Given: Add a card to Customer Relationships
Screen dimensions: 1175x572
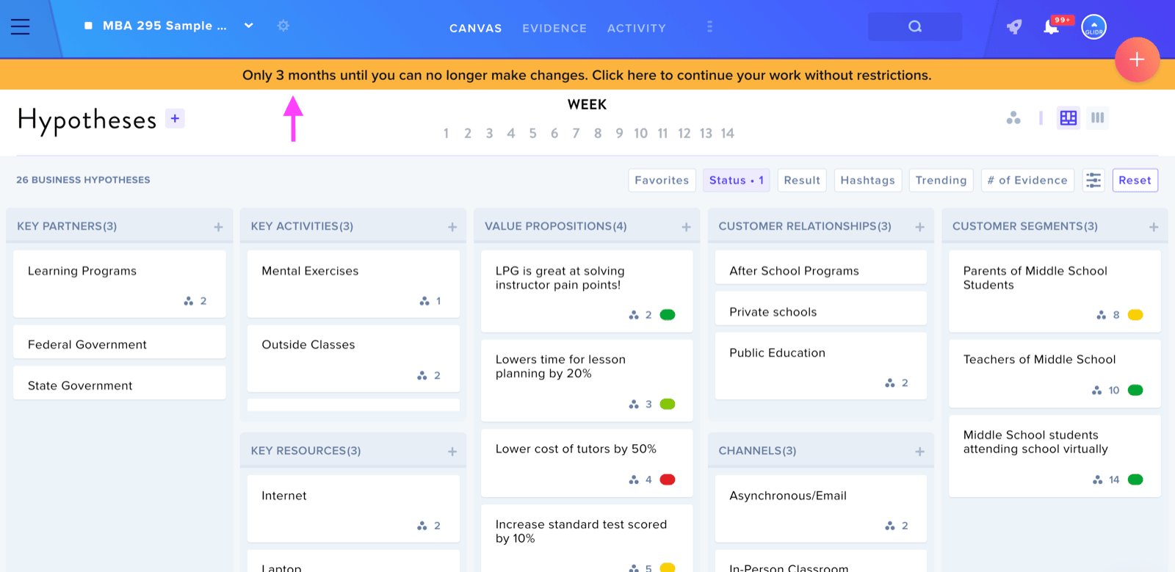Looking at the screenshot, I should click(919, 227).
